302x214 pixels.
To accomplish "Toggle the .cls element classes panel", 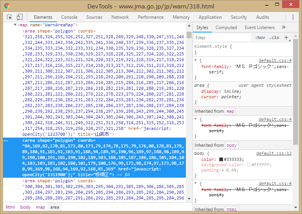I will pos(274,37).
